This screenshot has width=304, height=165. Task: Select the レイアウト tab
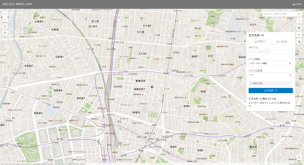click(260, 41)
